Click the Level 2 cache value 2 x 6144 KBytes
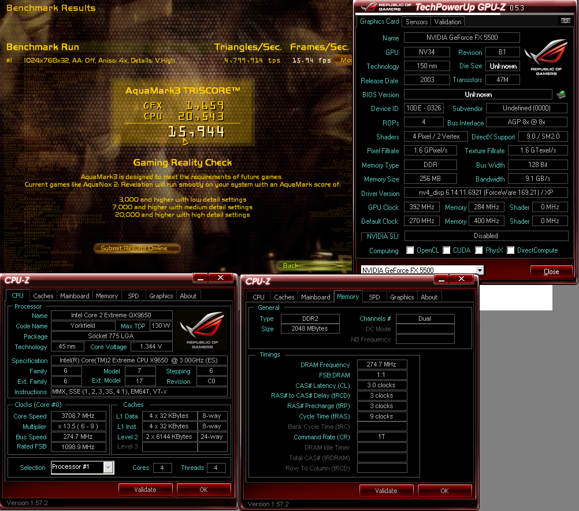Screen dimensions: 579x511 click(169, 436)
